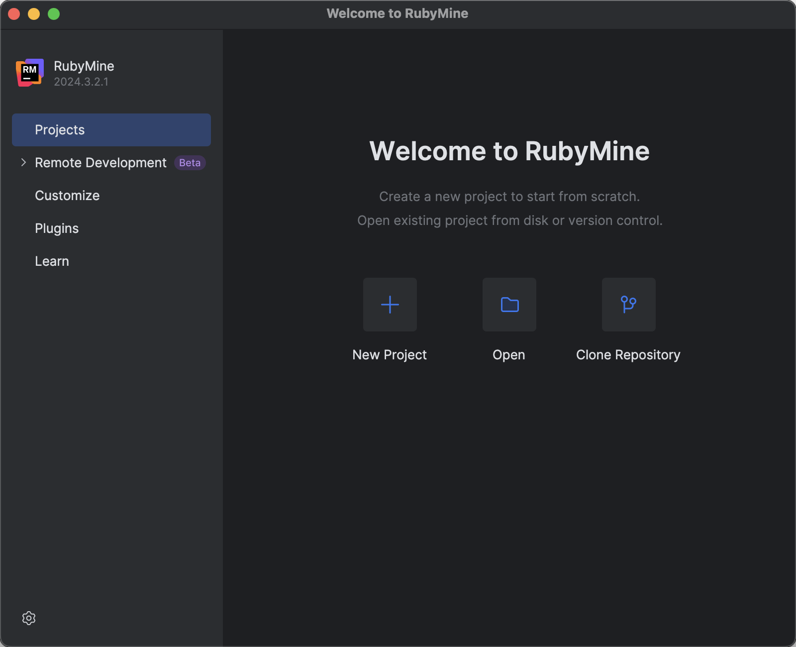The height and width of the screenshot is (647, 796).
Task: Click the RubyMine application logo
Action: pyautogui.click(x=29, y=73)
